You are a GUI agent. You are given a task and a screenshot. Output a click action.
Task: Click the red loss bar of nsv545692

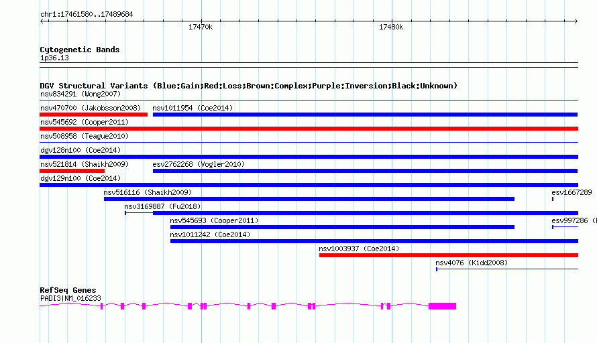click(309, 129)
